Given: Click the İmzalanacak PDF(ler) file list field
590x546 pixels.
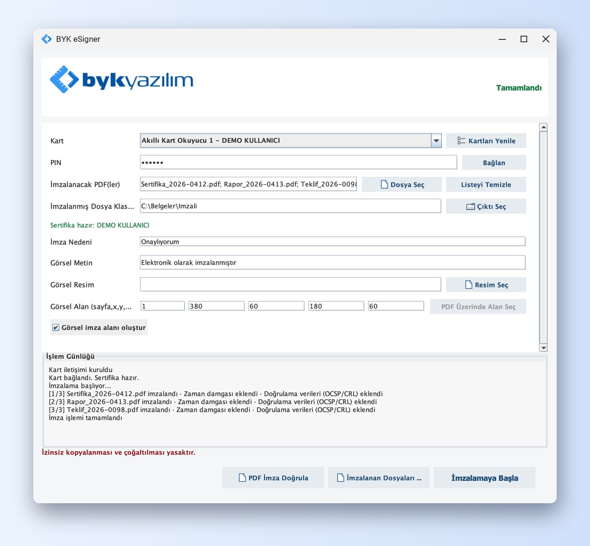Looking at the screenshot, I should tap(248, 184).
